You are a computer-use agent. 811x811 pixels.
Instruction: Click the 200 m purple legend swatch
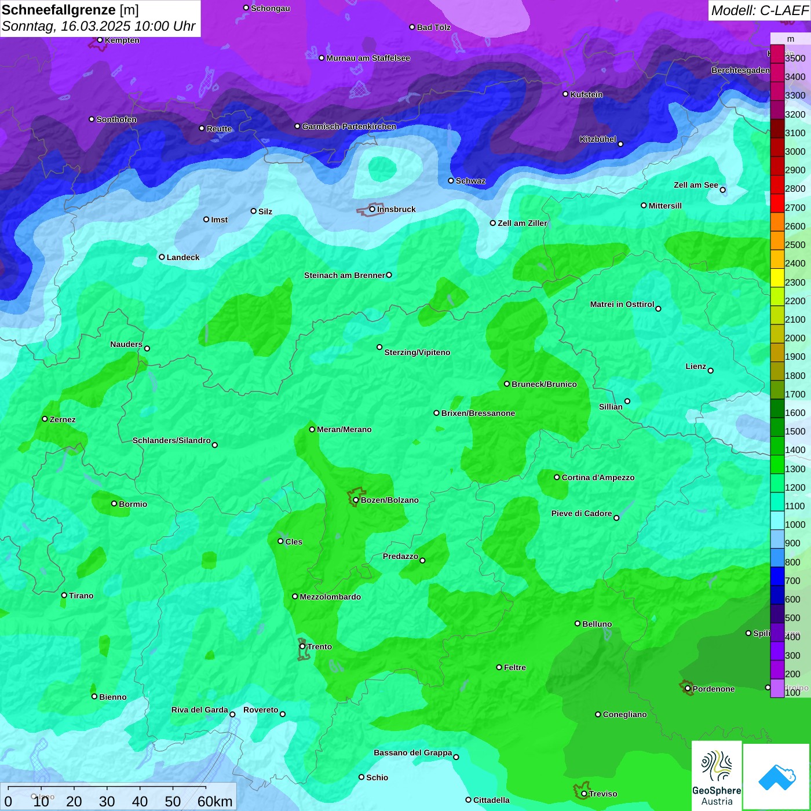777,670
